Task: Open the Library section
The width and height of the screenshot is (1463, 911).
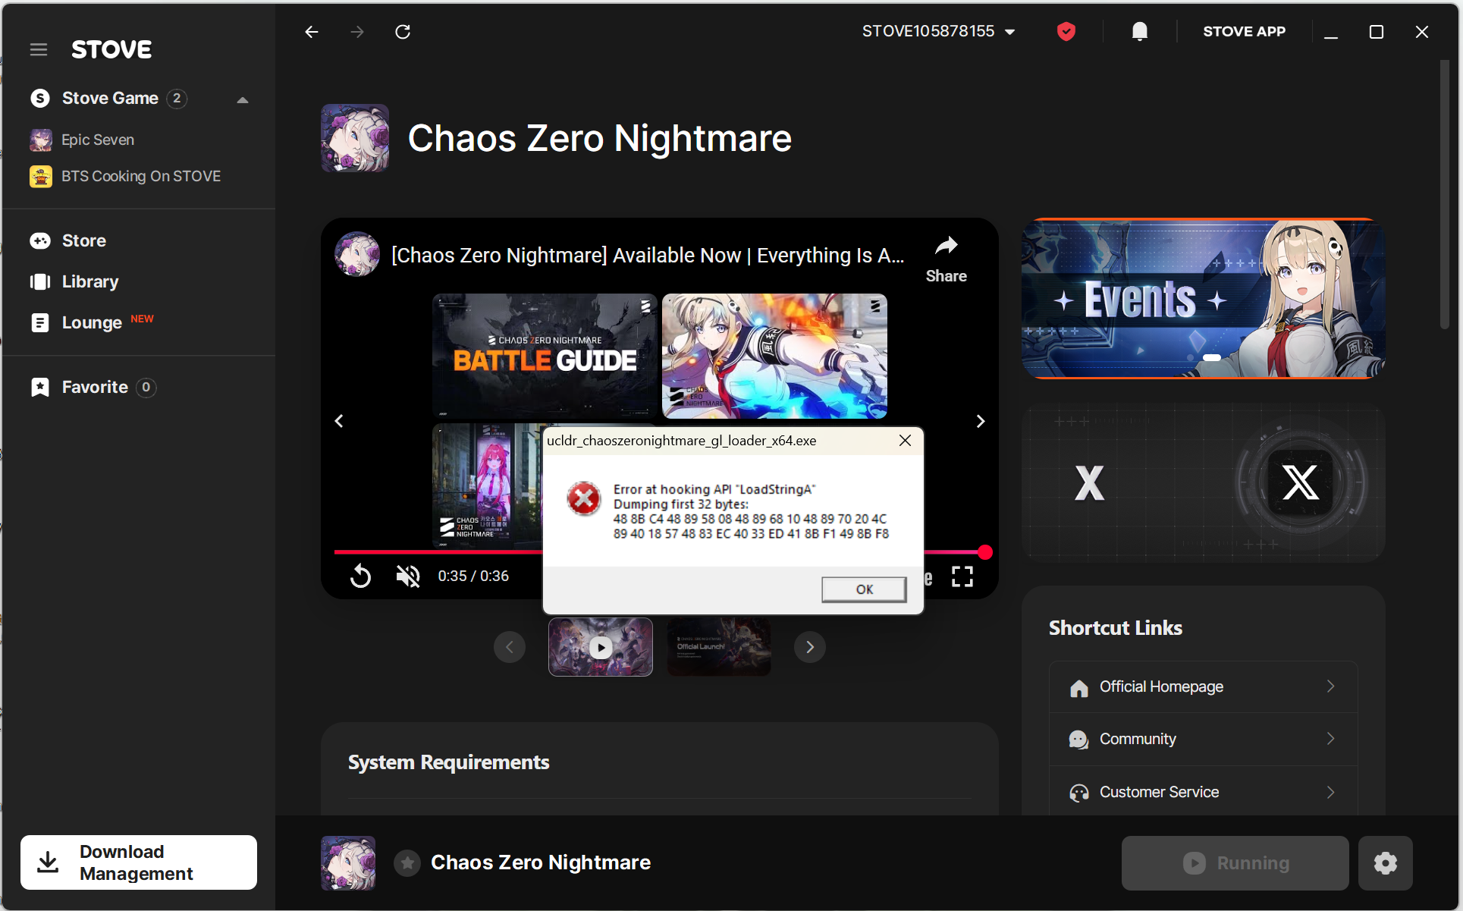Action: tap(89, 281)
